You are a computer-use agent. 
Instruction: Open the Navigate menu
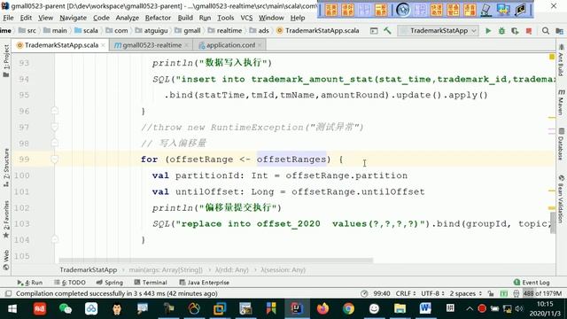tap(73, 18)
